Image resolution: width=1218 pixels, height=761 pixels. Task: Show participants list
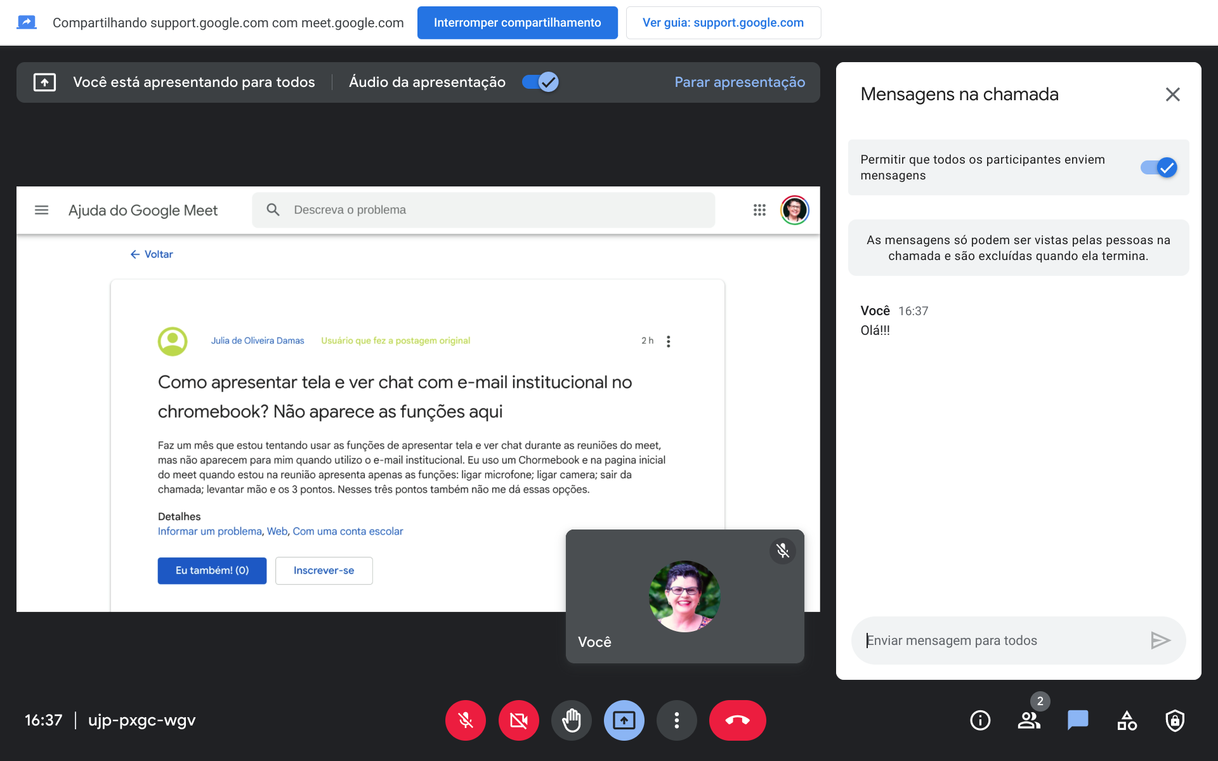(x=1029, y=720)
